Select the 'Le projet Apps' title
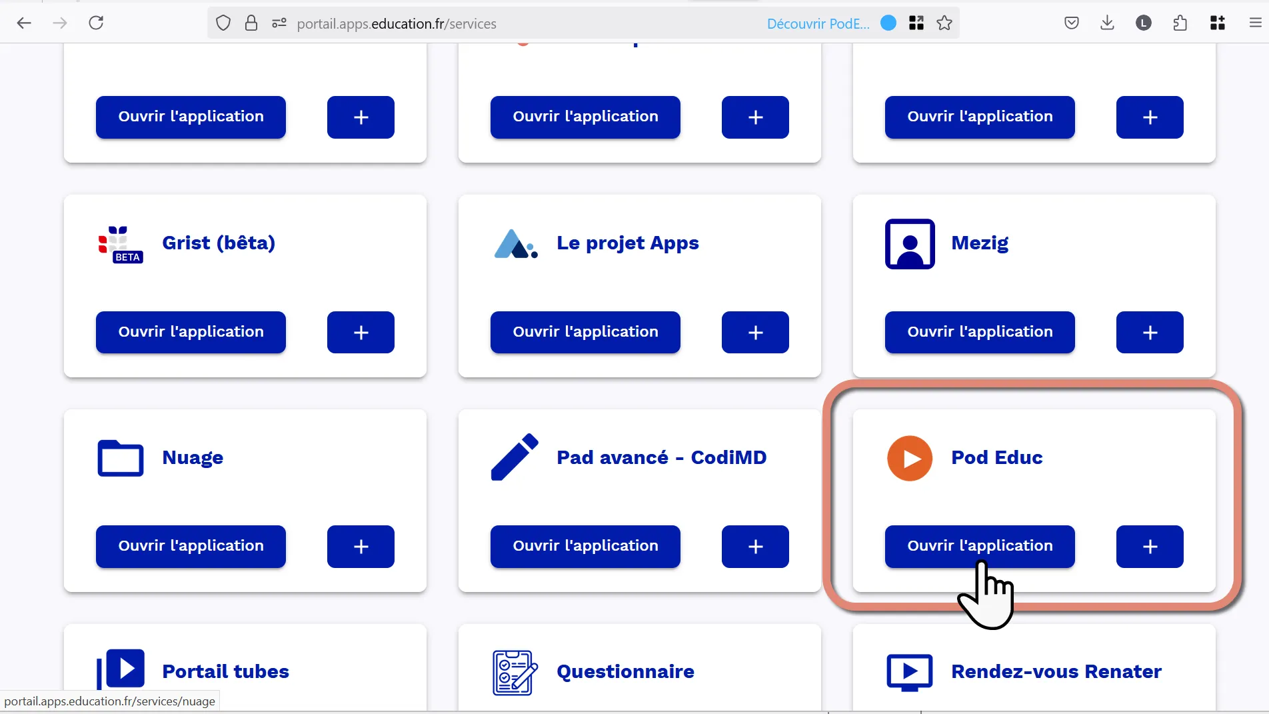This screenshot has height=714, width=1269. coord(628,243)
